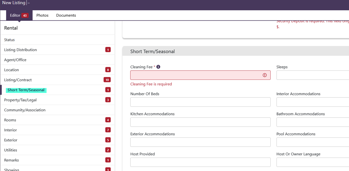This screenshot has height=171, width=349.
Task: Navigate to Property/Tax/Legal section
Action: [20, 100]
